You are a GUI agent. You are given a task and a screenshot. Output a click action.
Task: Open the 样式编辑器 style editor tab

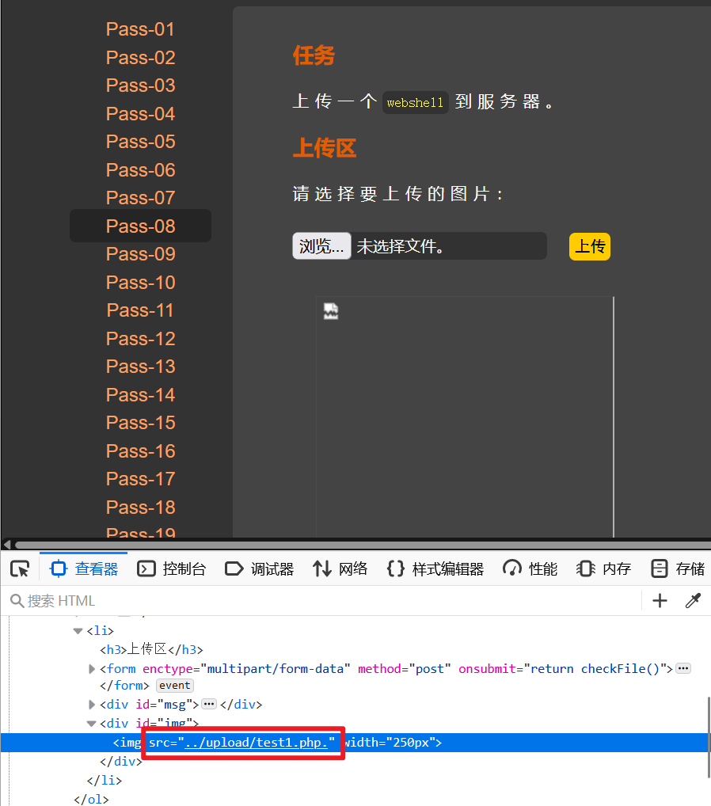435,568
